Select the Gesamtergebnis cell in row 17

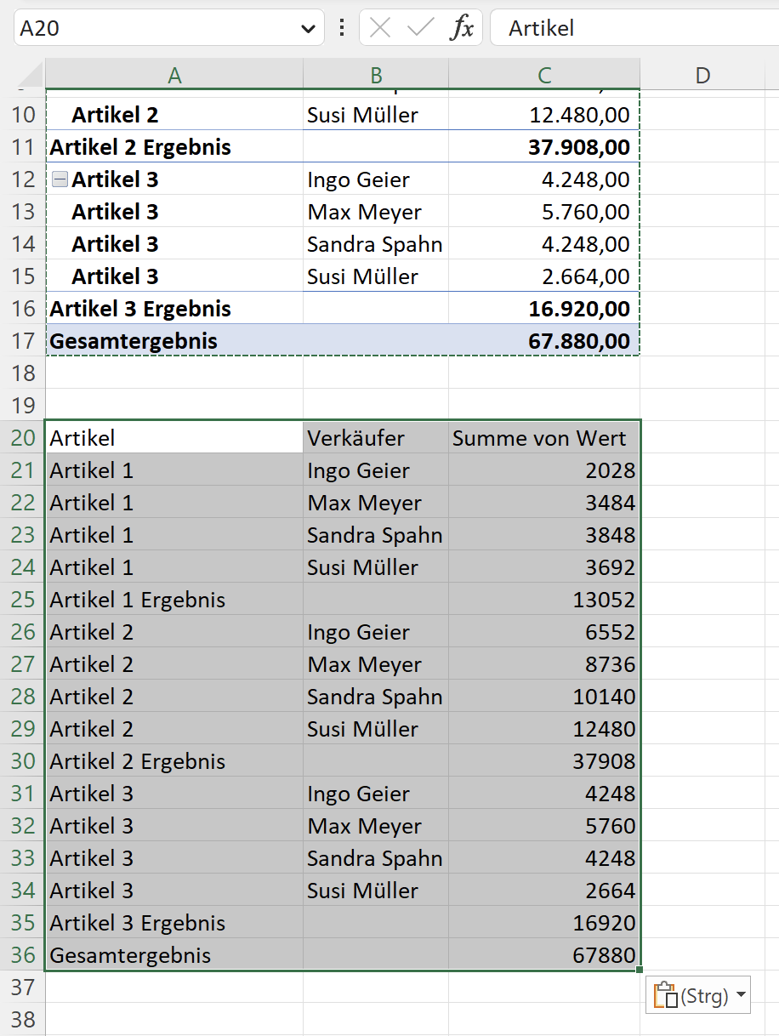[174, 341]
